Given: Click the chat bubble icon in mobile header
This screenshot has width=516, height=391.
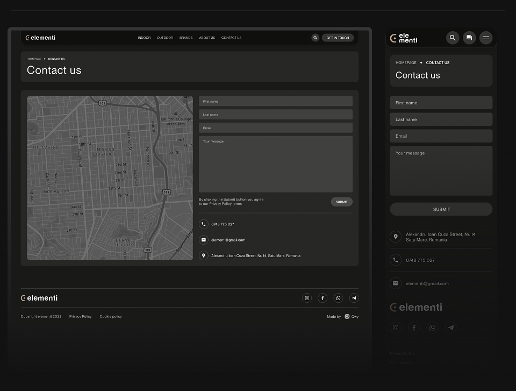Looking at the screenshot, I should [469, 38].
